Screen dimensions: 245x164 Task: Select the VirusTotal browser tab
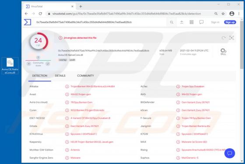(49, 7)
